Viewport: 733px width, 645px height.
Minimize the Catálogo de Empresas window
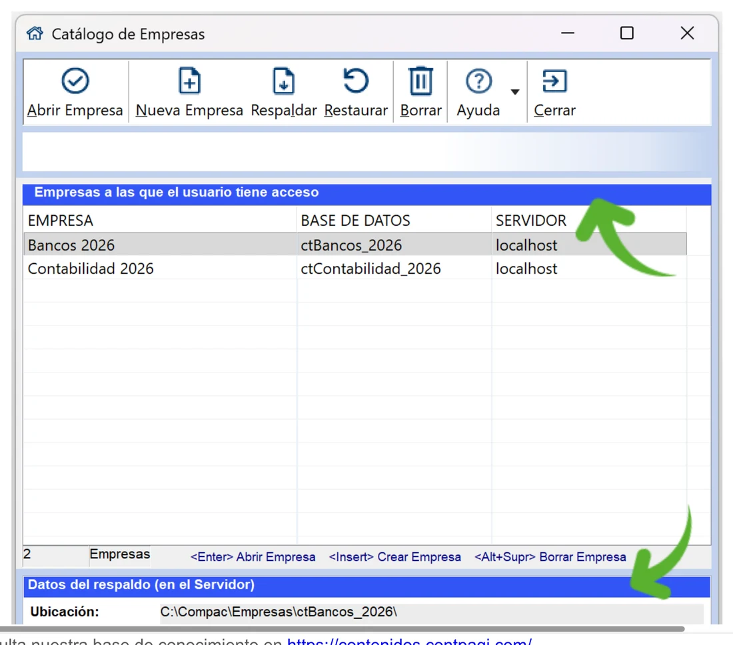[568, 33]
